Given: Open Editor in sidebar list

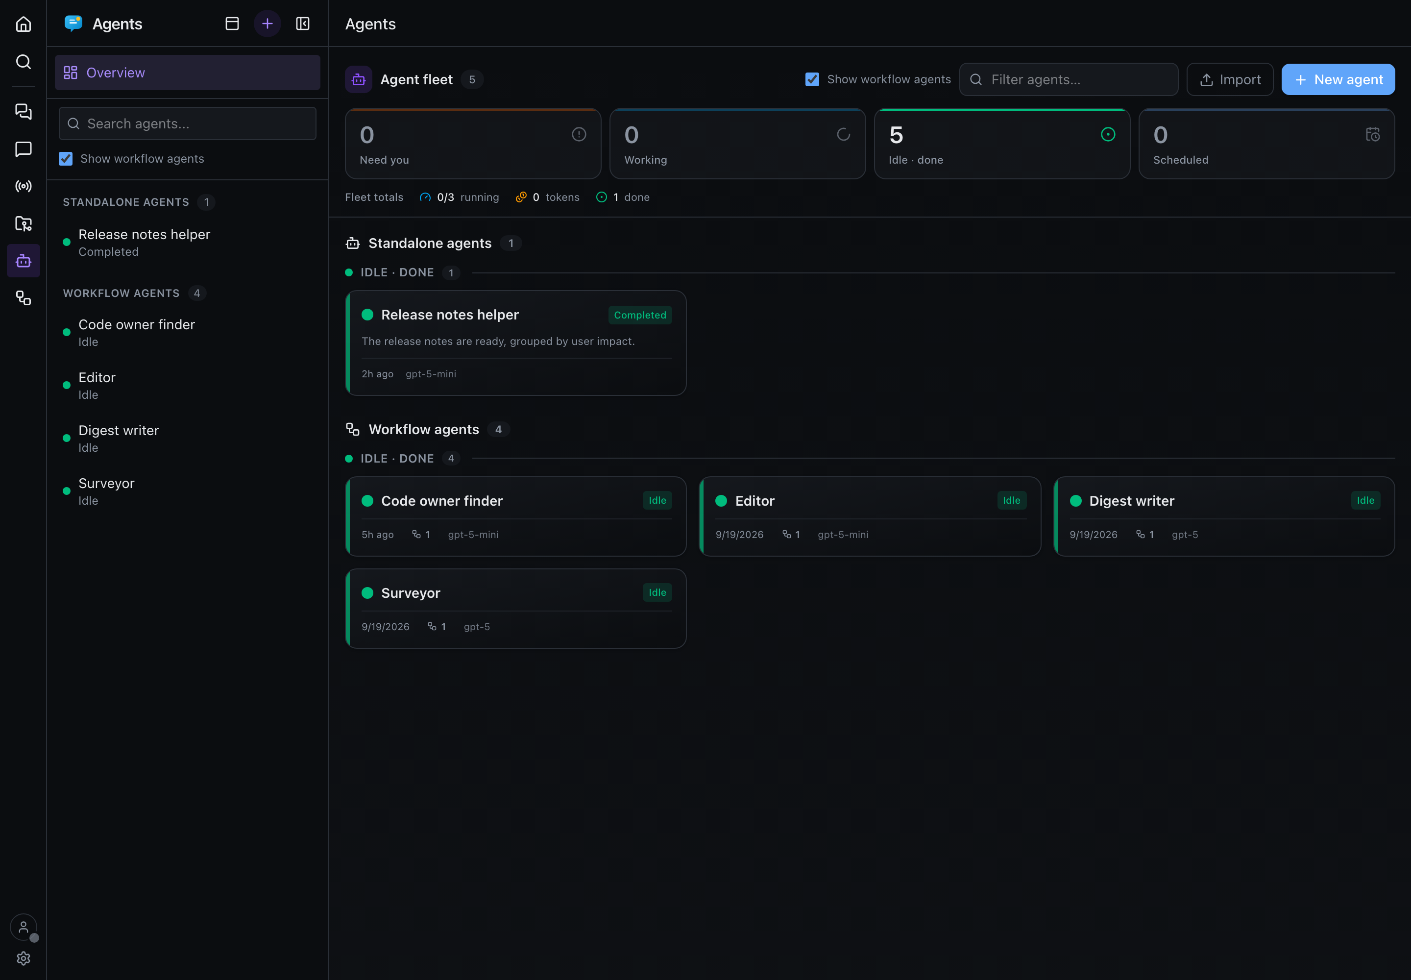Looking at the screenshot, I should [187, 385].
